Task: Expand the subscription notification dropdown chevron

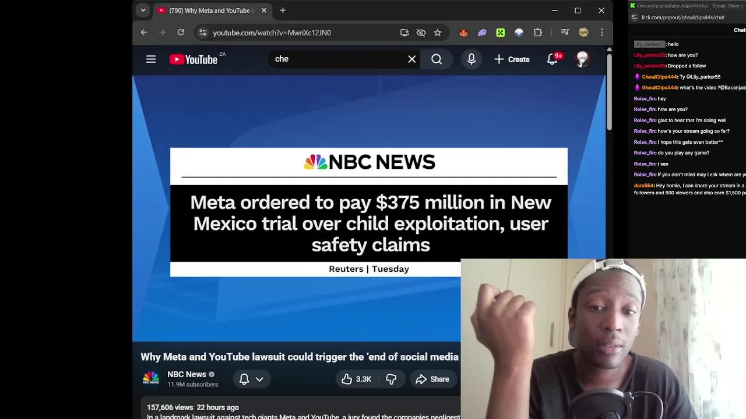Action: click(259, 379)
